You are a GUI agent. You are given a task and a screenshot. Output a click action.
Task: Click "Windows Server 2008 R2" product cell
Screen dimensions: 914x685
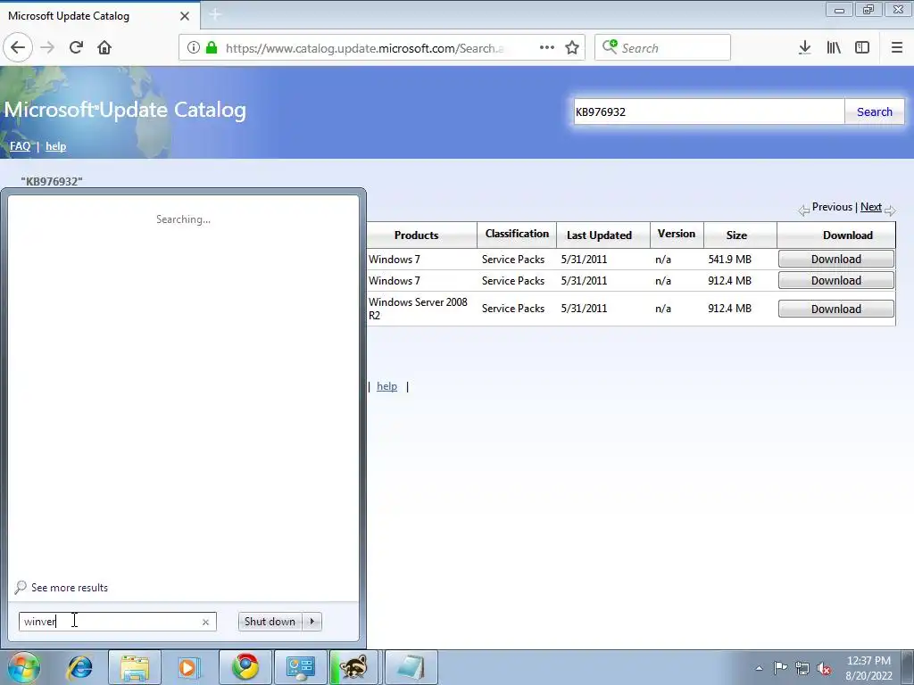[x=418, y=309]
